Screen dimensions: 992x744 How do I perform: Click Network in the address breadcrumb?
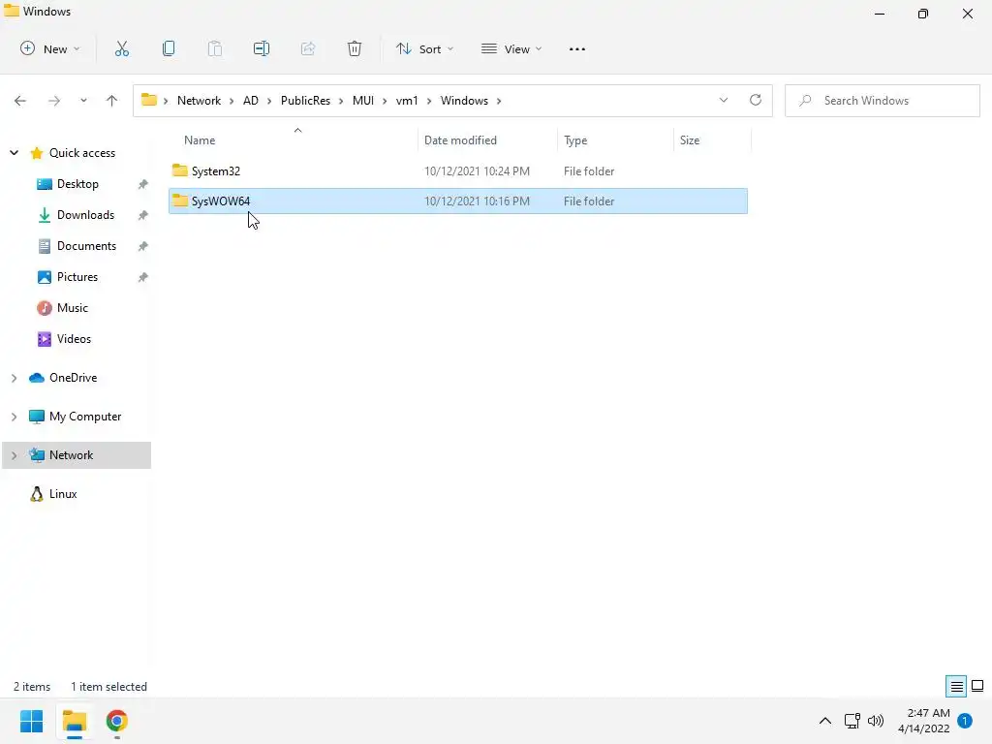click(x=199, y=101)
